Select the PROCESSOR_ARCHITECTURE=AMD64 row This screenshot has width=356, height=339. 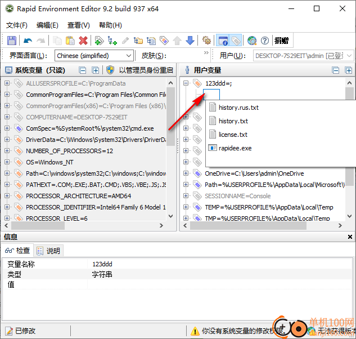tap(79, 196)
